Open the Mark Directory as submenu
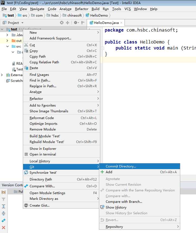This screenshot has width=196, height=233. [x=61, y=198]
